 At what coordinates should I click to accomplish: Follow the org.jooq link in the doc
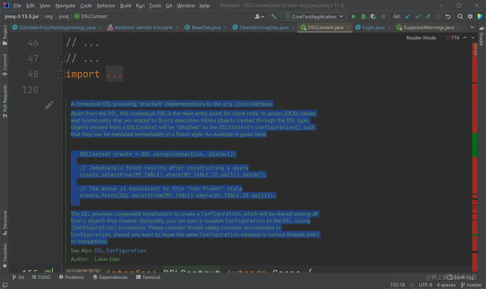point(235,104)
